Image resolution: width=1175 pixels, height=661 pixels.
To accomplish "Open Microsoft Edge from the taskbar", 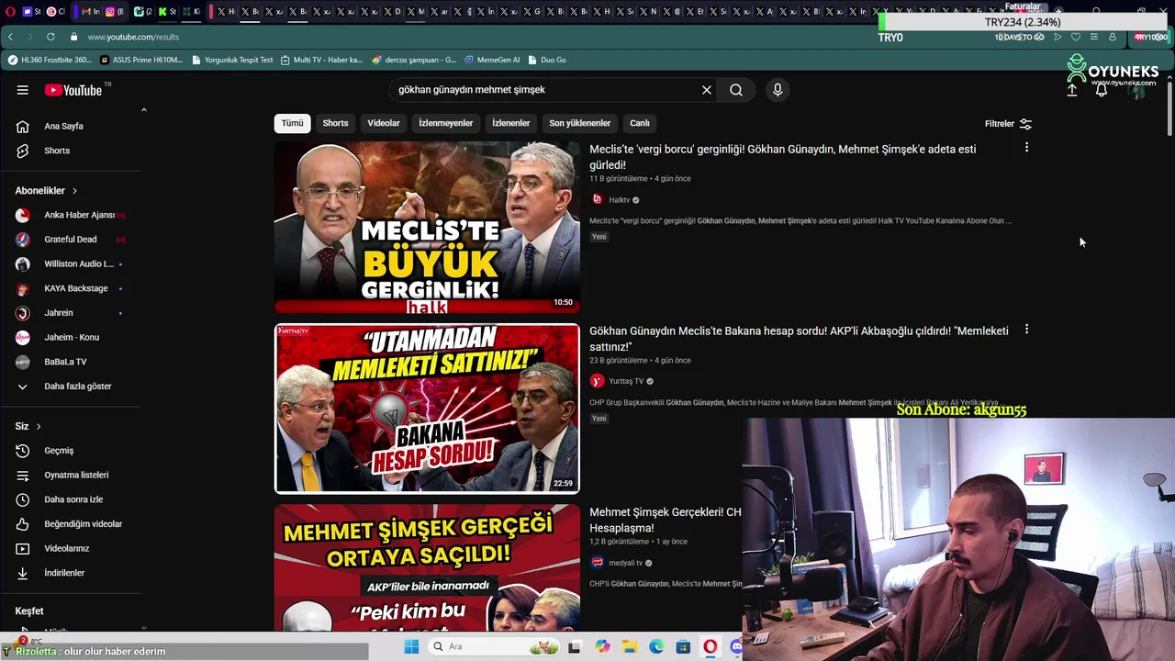I will 656,646.
